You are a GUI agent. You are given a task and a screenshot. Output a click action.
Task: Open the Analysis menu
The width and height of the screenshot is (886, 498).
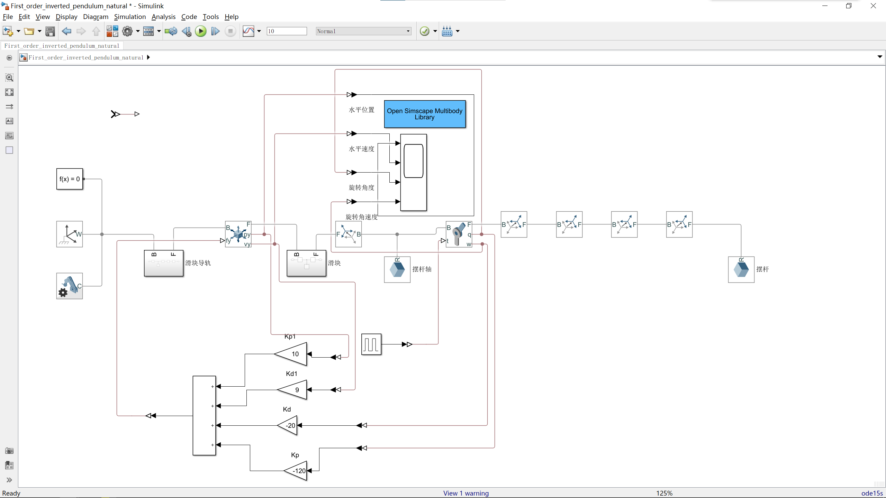[x=163, y=17]
